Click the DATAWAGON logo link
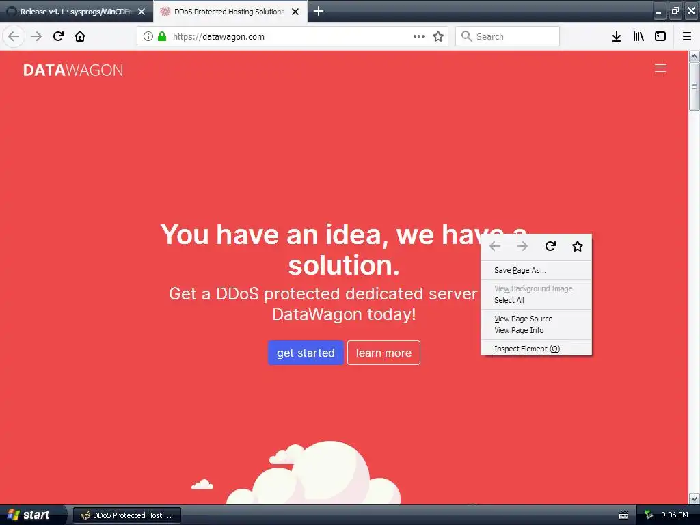Viewport: 700px width, 525px height. 72,70
